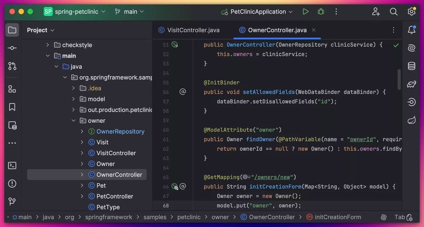Open the Bookmarks tool window

[x=12, y=107]
